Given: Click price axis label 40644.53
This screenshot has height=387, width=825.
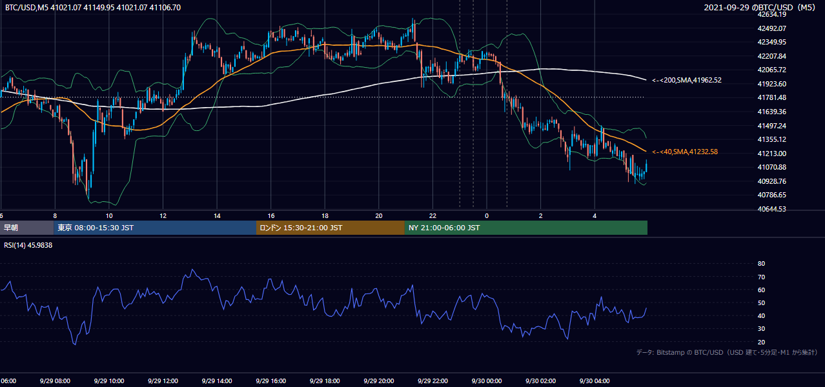Looking at the screenshot, I should (x=771, y=209).
